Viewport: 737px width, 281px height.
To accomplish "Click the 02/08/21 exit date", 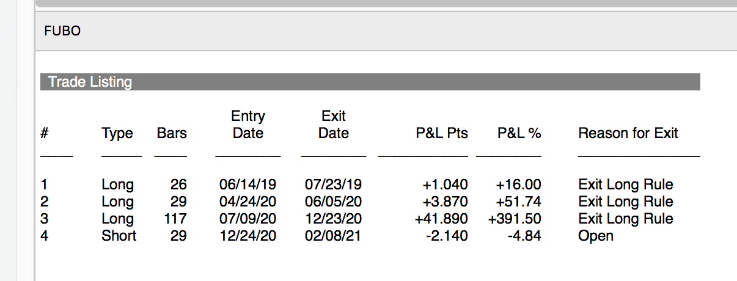I will pos(333,236).
